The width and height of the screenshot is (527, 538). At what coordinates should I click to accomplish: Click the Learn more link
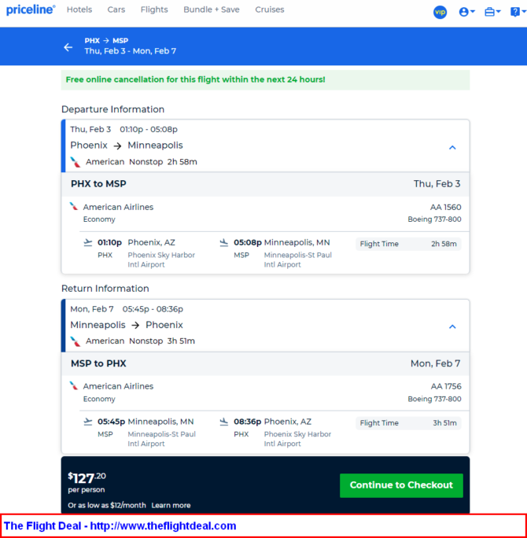point(171,505)
